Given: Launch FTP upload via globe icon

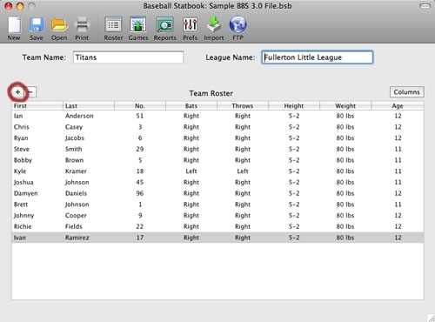Looking at the screenshot, I should (238, 29).
